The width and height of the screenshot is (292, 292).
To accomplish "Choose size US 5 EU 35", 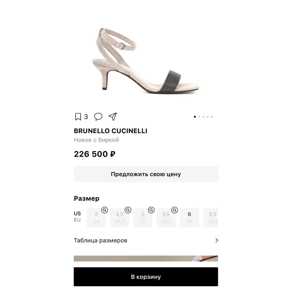I will (143, 218).
